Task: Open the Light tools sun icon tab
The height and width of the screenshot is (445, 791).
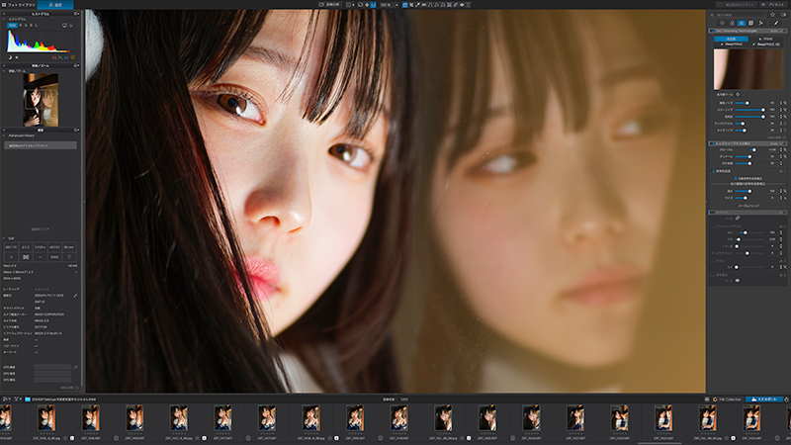Action: pos(722,23)
